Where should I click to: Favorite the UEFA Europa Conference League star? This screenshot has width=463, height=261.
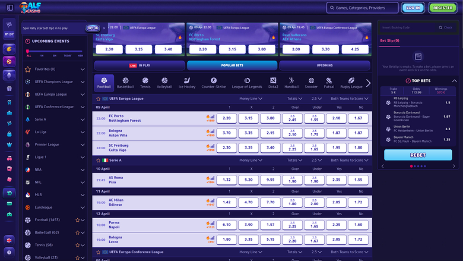tap(99, 252)
